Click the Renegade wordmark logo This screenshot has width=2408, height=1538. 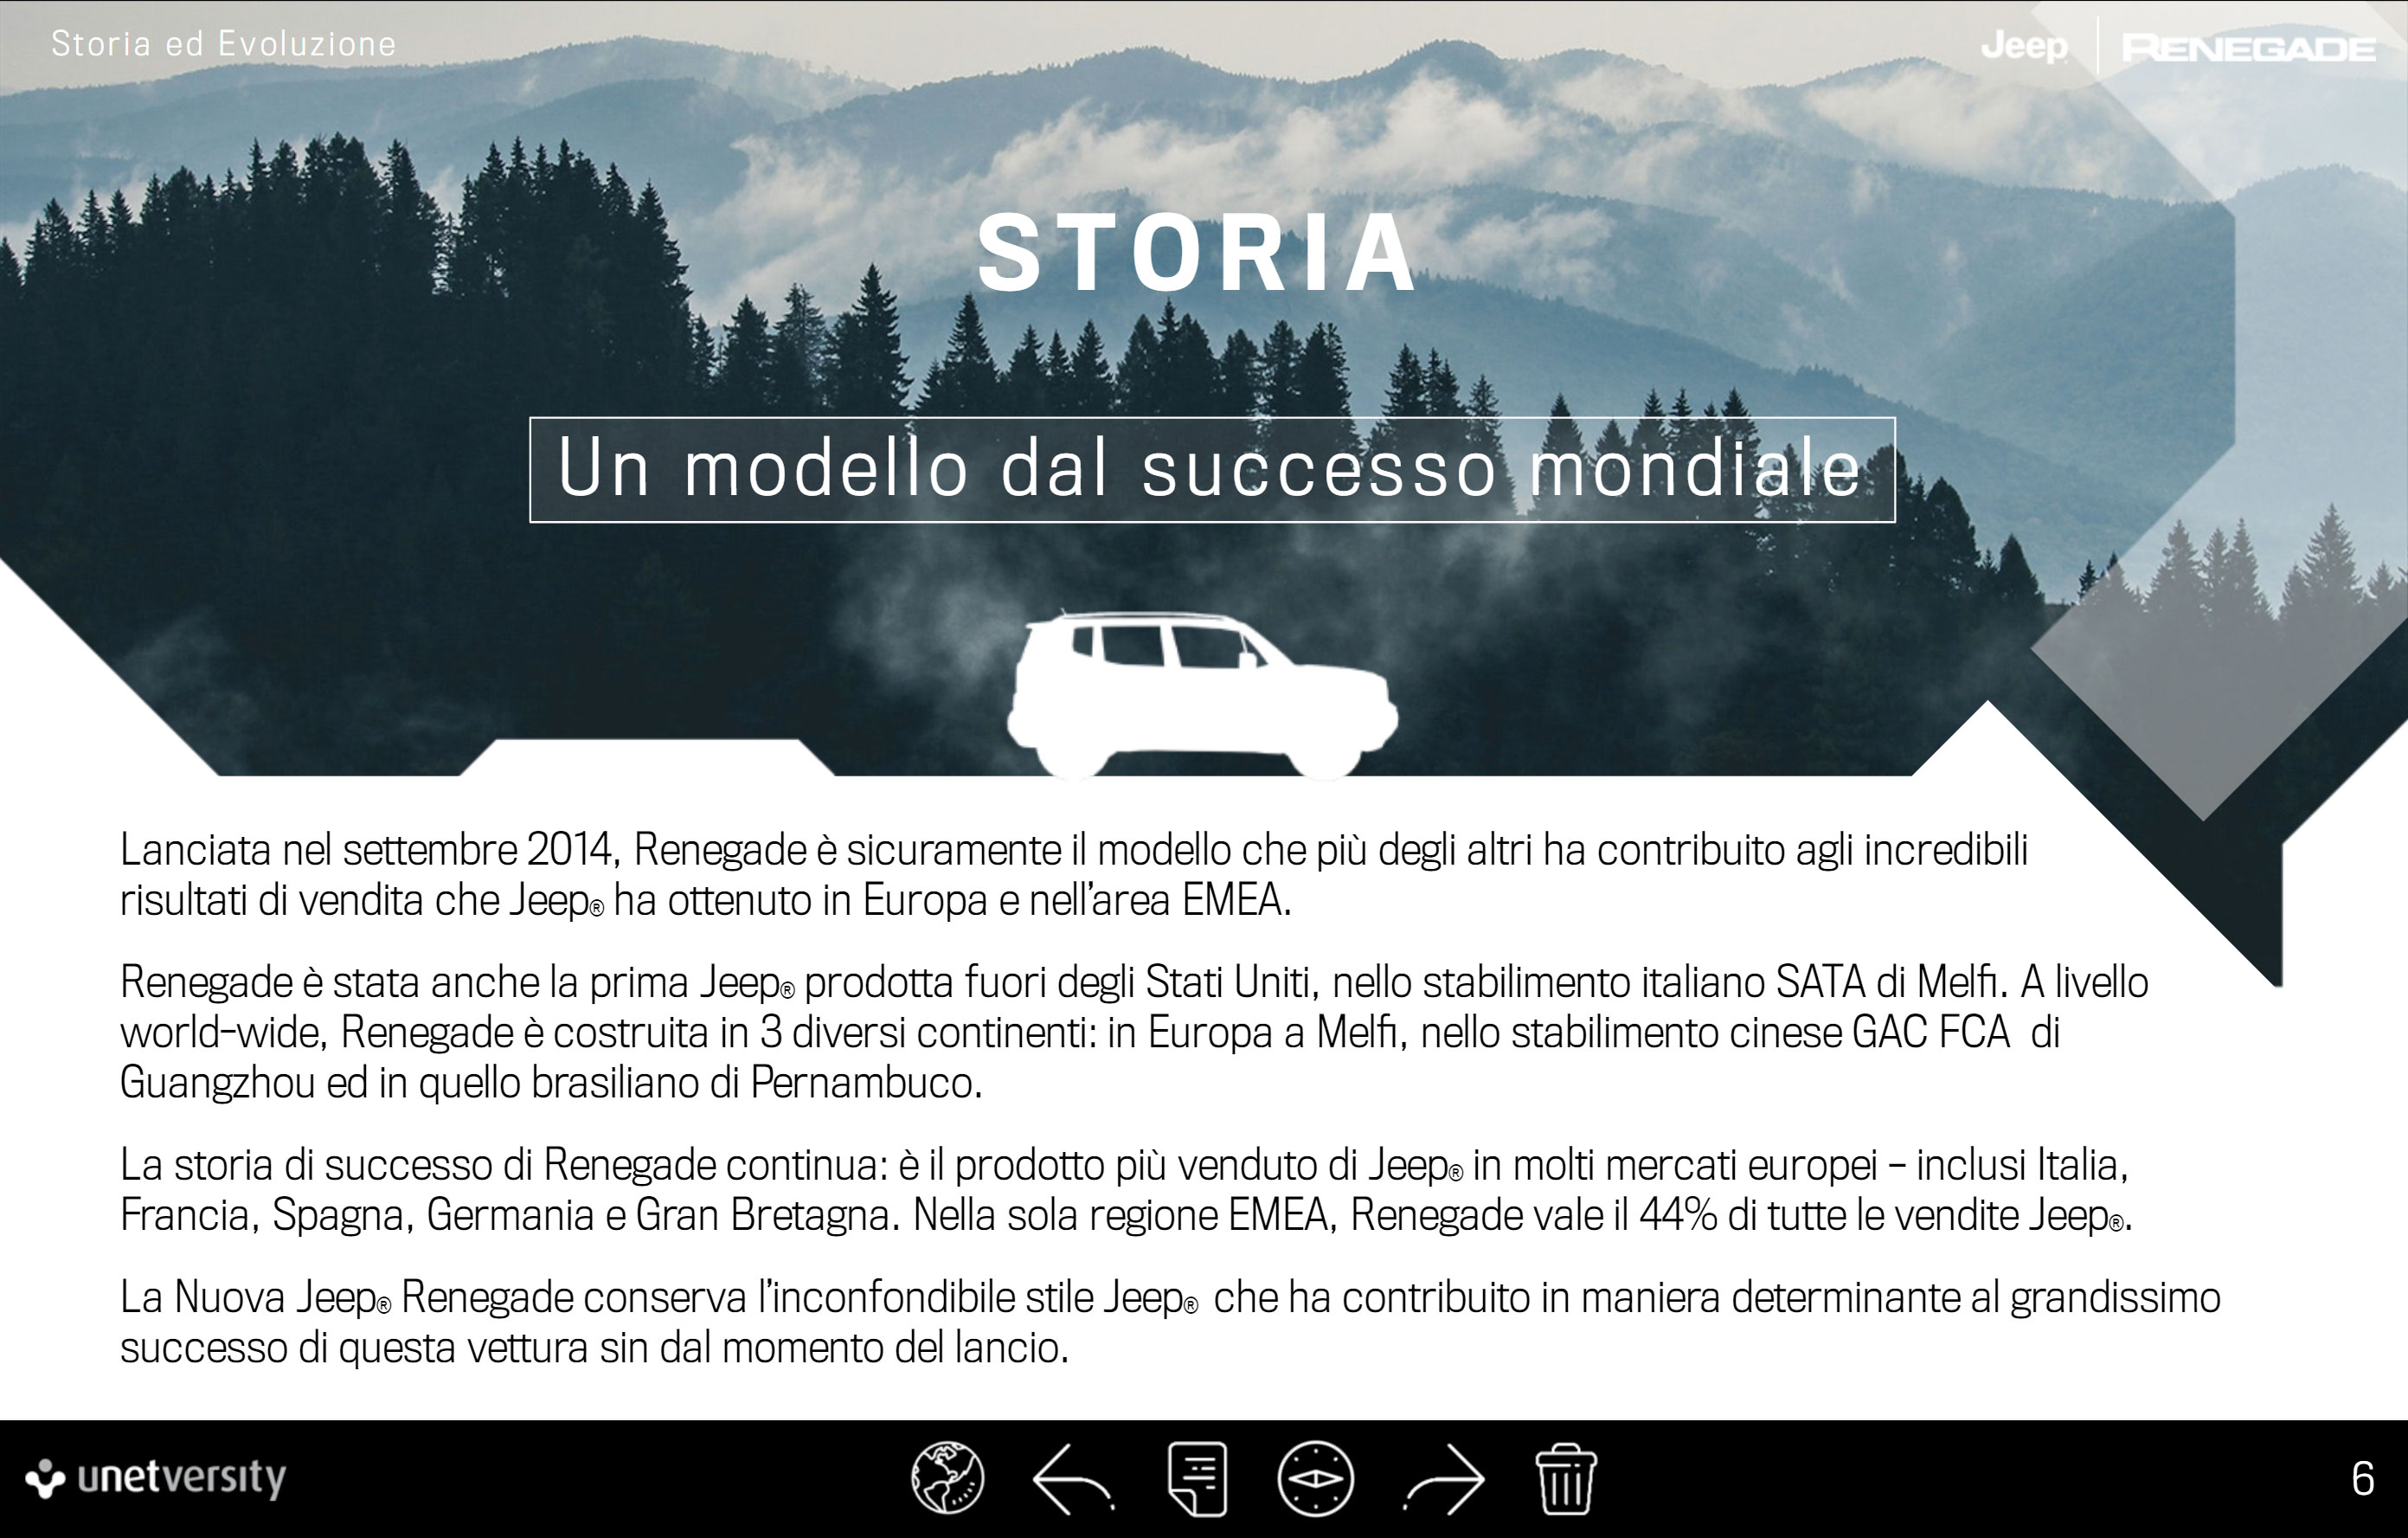[x=2248, y=48]
